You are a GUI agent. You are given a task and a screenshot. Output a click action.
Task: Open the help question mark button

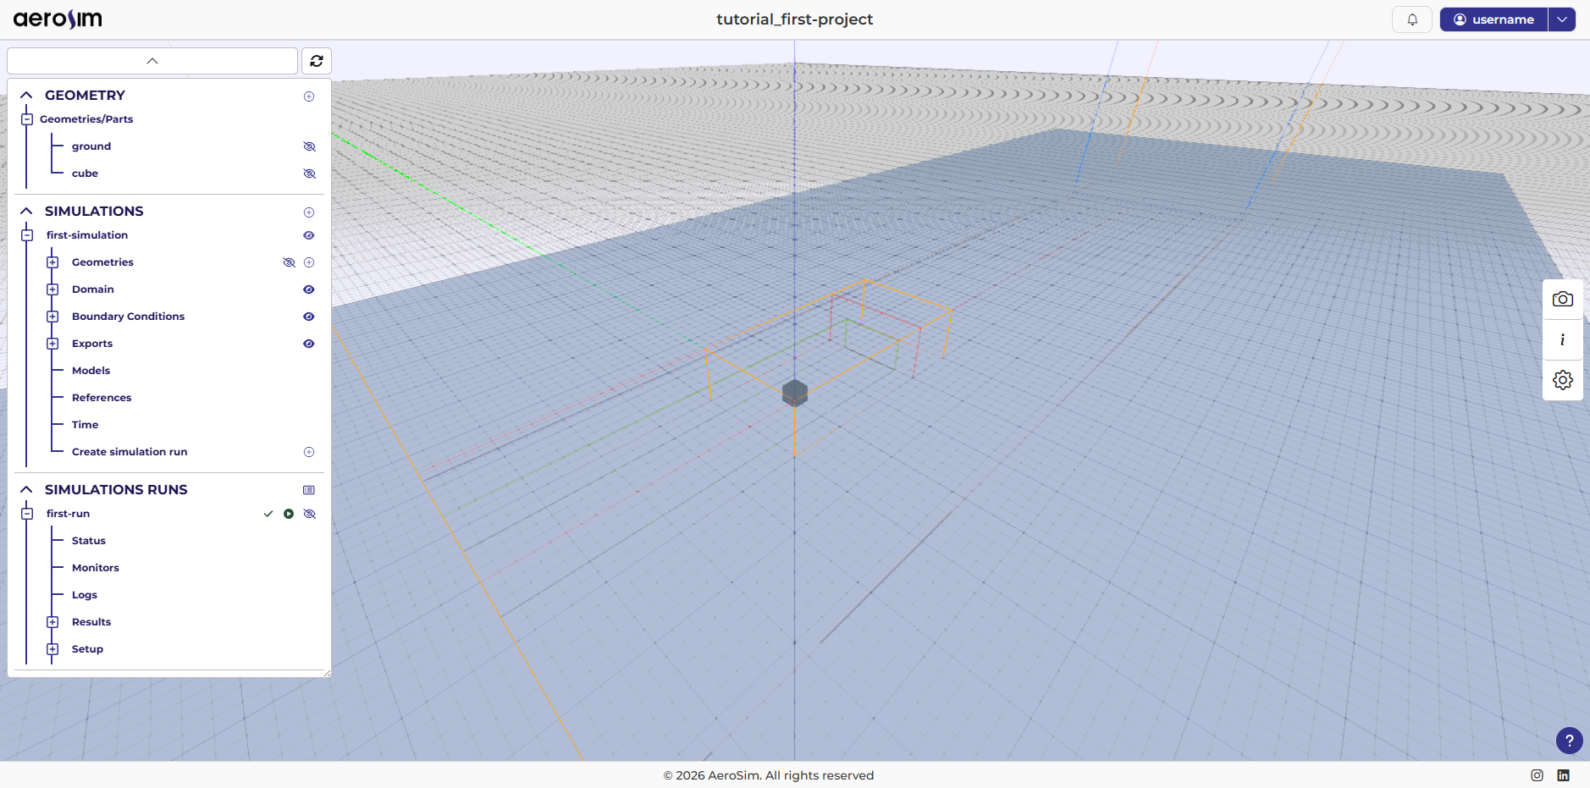[x=1569, y=741]
